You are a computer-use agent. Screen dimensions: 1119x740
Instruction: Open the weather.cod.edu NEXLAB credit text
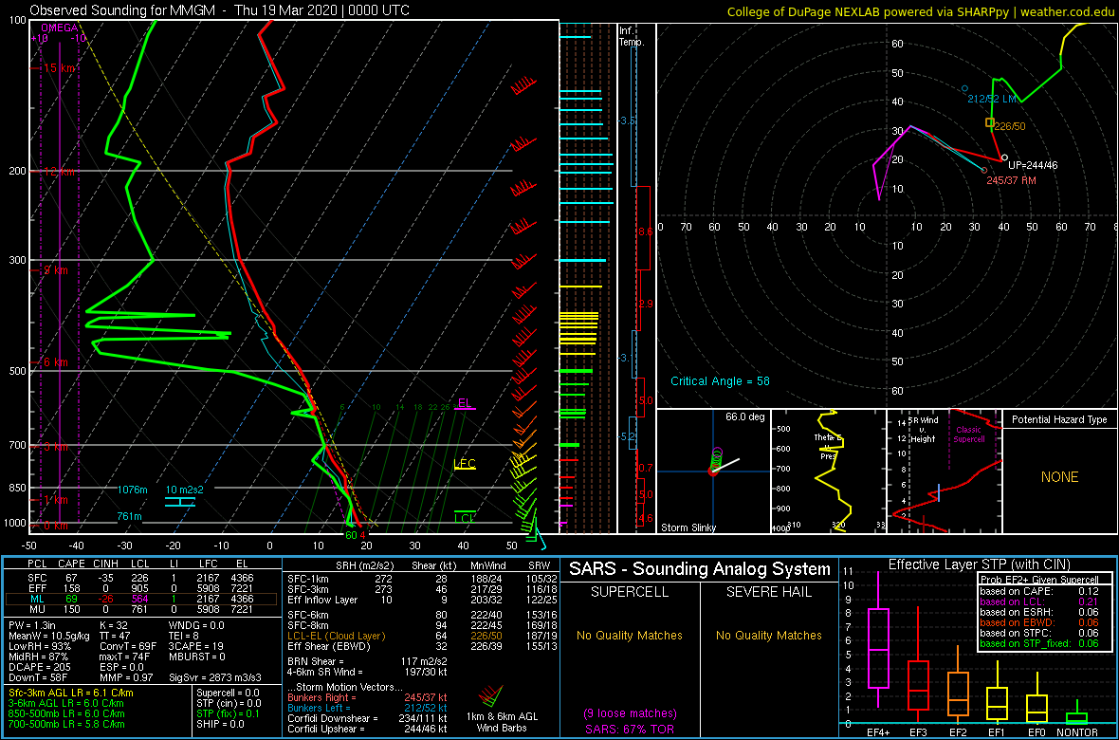point(922,10)
